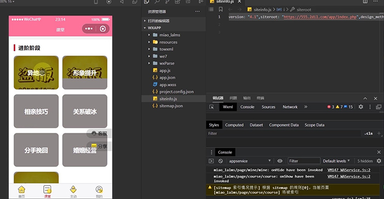Open the 婚姻经营 course card

coord(84,150)
